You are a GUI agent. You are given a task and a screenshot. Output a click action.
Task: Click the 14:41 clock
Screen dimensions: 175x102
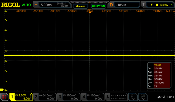(x=170, y=97)
